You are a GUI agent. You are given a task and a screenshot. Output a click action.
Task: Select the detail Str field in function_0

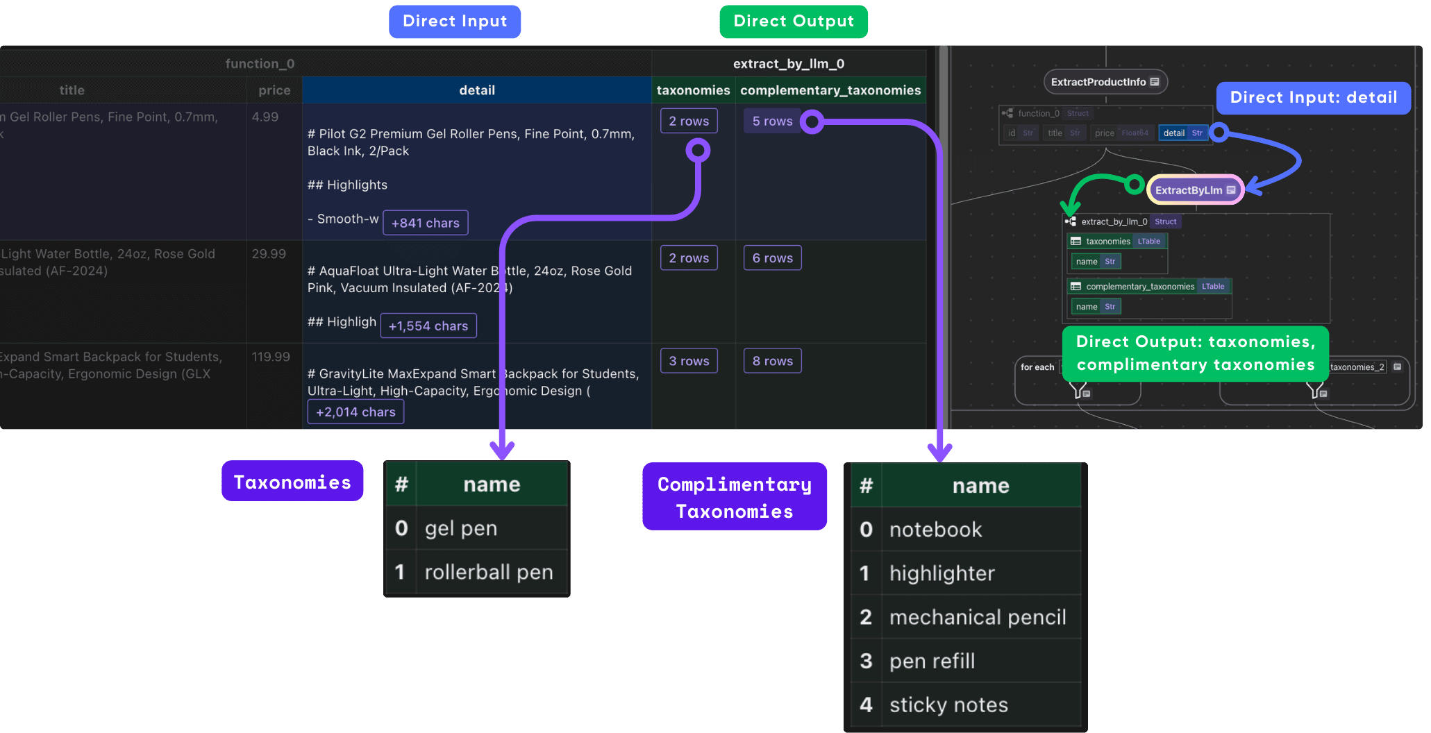(x=1182, y=133)
